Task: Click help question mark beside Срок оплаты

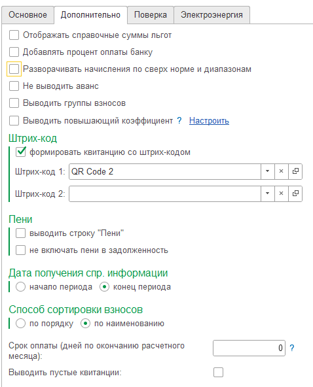Action: pyautogui.click(x=292, y=348)
